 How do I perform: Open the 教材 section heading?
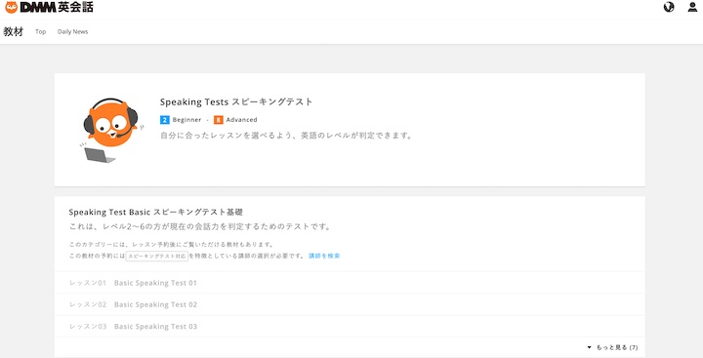pyautogui.click(x=14, y=32)
